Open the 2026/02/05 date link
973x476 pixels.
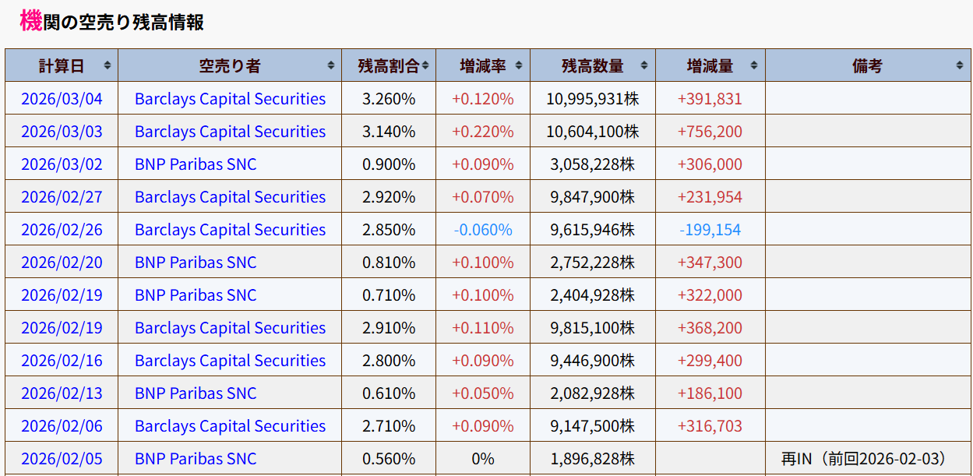pyautogui.click(x=62, y=459)
